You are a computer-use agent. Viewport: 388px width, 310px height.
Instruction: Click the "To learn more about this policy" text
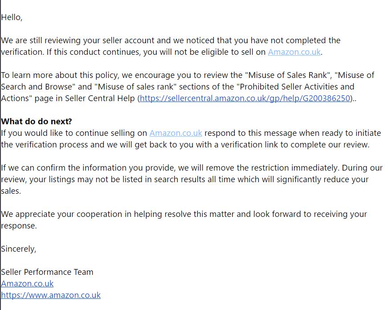(x=58, y=75)
